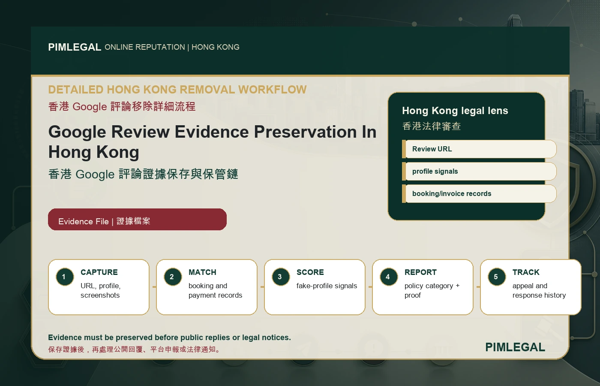Viewport: 600px width, 386px height.
Task: Click 'ONLINE REPUTATION | HONG KONG' header text
Action: [172, 47]
